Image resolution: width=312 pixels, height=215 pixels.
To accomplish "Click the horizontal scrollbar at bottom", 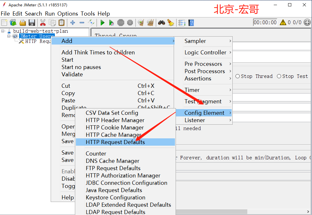I will [212, 212].
